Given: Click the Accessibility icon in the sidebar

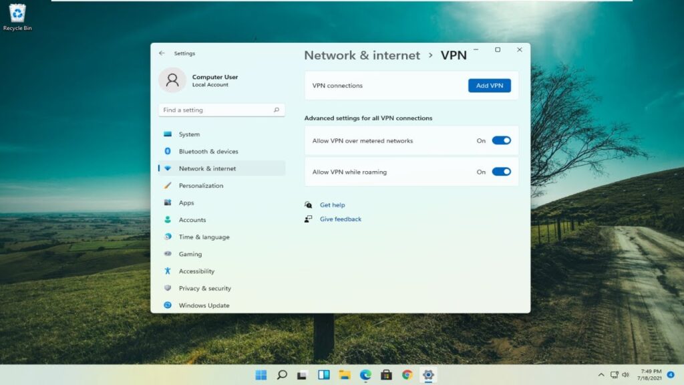Looking at the screenshot, I should [x=168, y=271].
